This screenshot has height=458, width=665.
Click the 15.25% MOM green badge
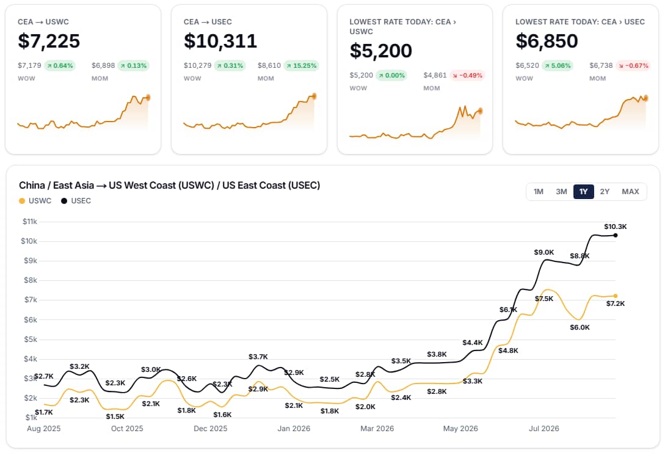click(301, 66)
